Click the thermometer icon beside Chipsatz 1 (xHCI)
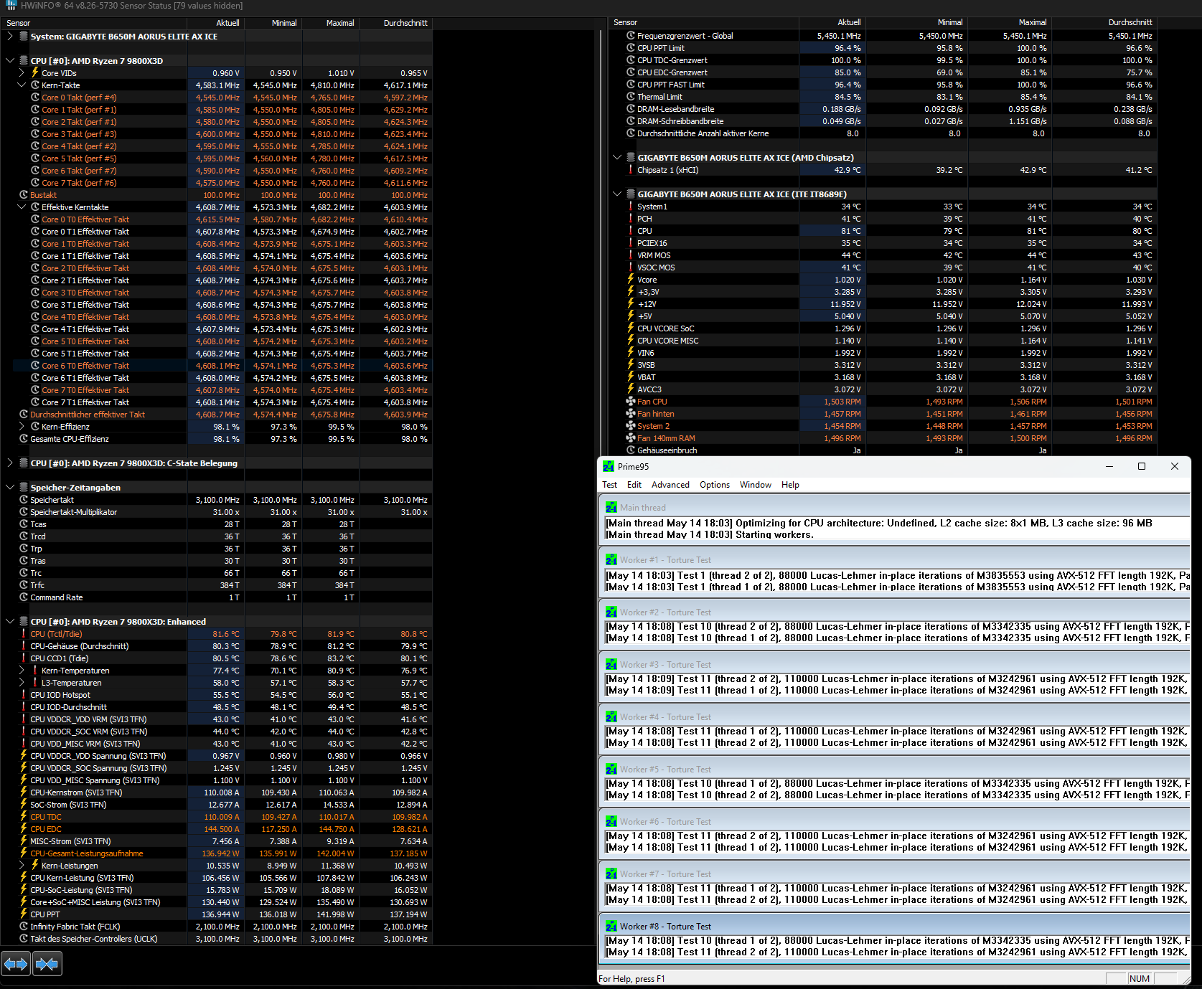The height and width of the screenshot is (989, 1202). coord(631,170)
